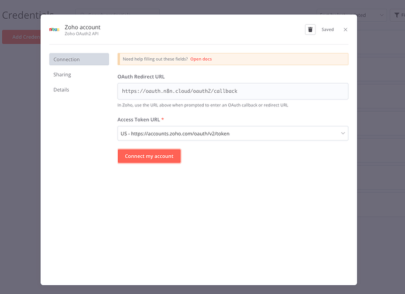Screen dimensions: 405x294
Task: Click the Saved status text
Action: pyautogui.click(x=327, y=29)
